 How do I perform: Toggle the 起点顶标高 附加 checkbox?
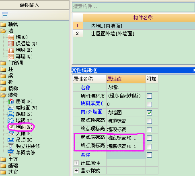[x=149, y=121]
